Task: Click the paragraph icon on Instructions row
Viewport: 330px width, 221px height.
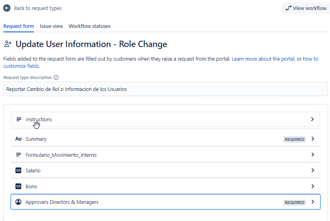Action: [19, 119]
